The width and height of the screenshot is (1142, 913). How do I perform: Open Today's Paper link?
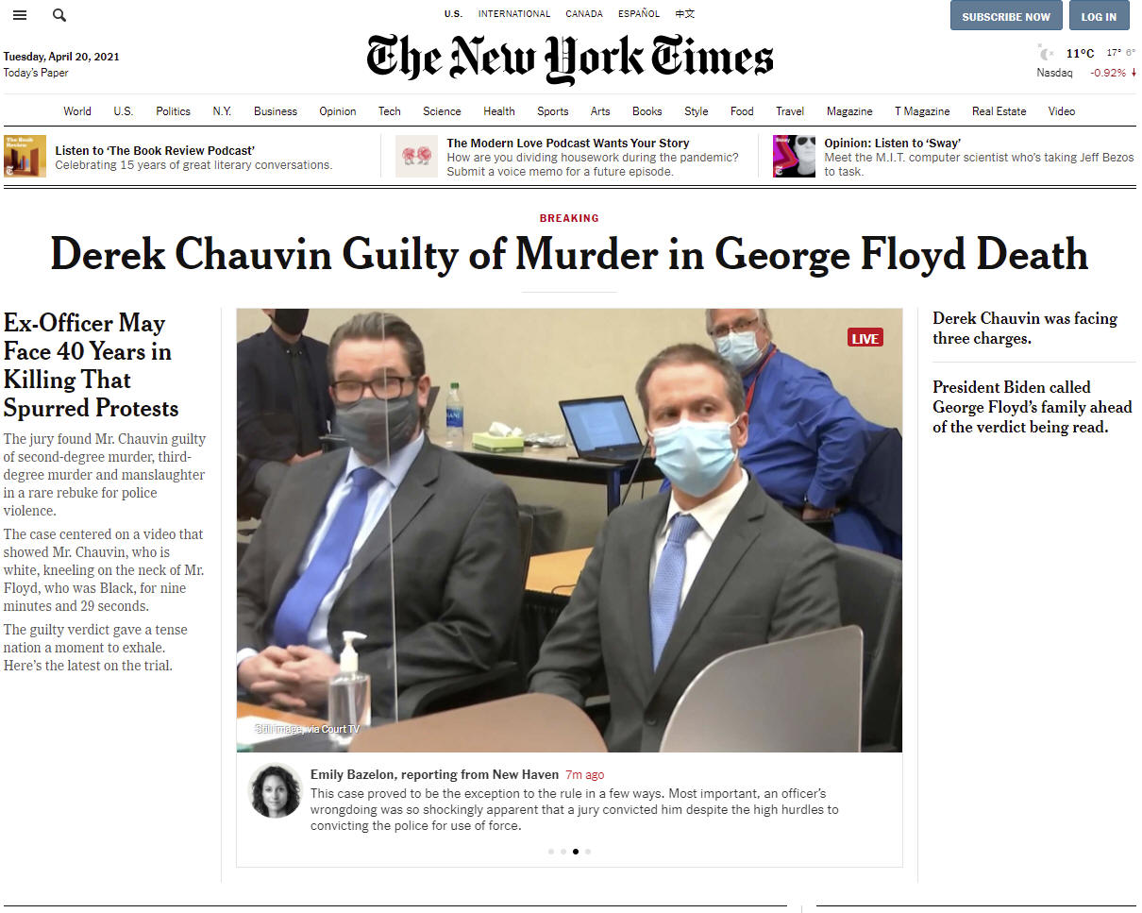coord(36,73)
